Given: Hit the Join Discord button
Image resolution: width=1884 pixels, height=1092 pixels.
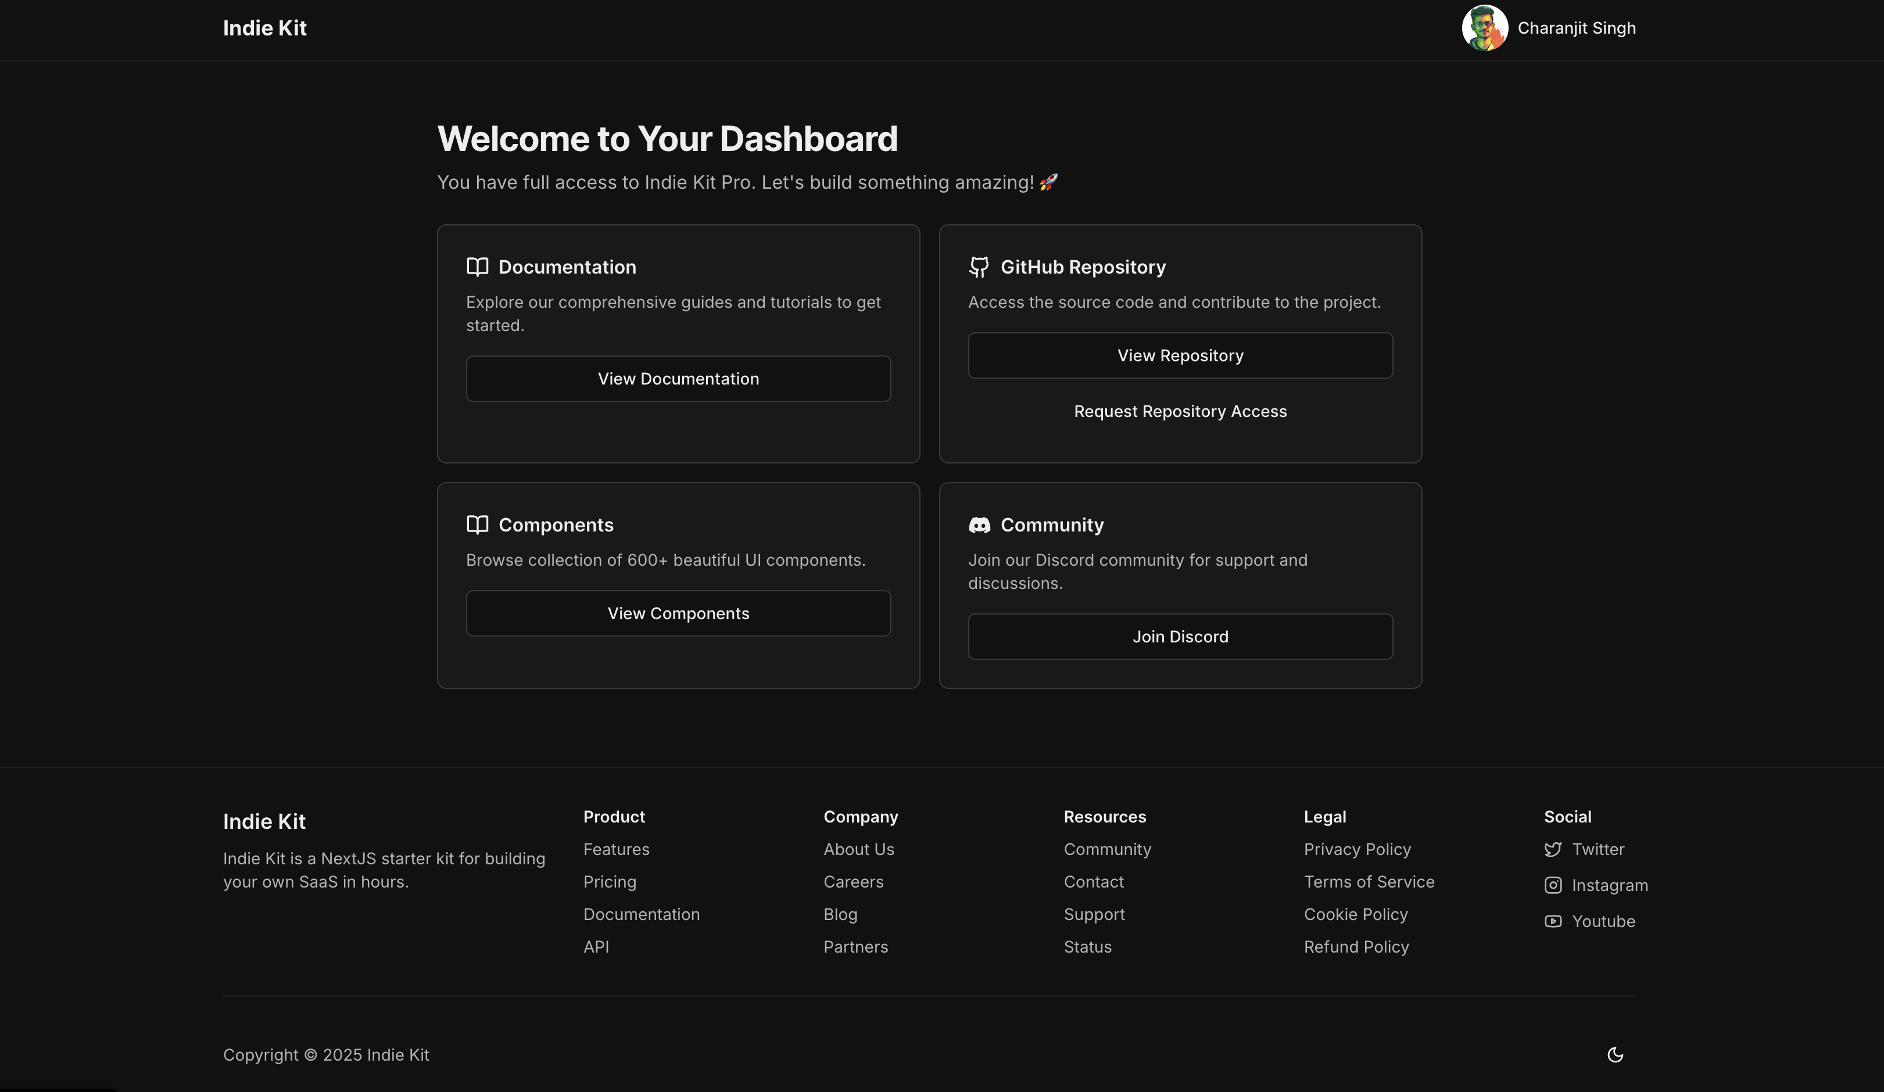Looking at the screenshot, I should [1180, 636].
